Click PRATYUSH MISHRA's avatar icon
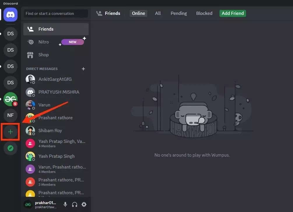 tap(30, 92)
